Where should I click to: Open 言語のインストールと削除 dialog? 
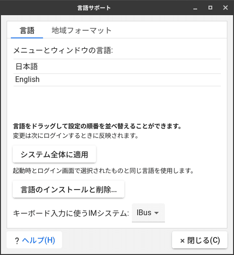point(69,189)
